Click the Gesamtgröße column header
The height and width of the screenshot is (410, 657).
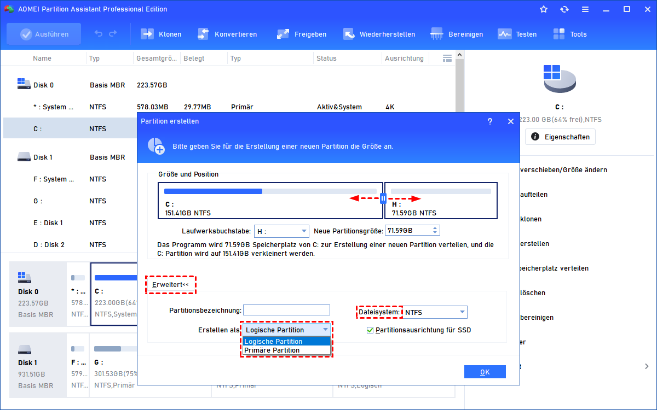(x=157, y=58)
